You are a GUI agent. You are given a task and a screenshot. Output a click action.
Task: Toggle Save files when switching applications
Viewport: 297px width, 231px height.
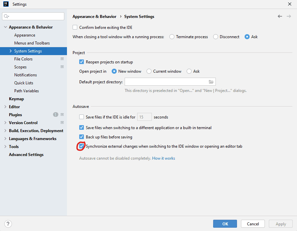(82, 127)
